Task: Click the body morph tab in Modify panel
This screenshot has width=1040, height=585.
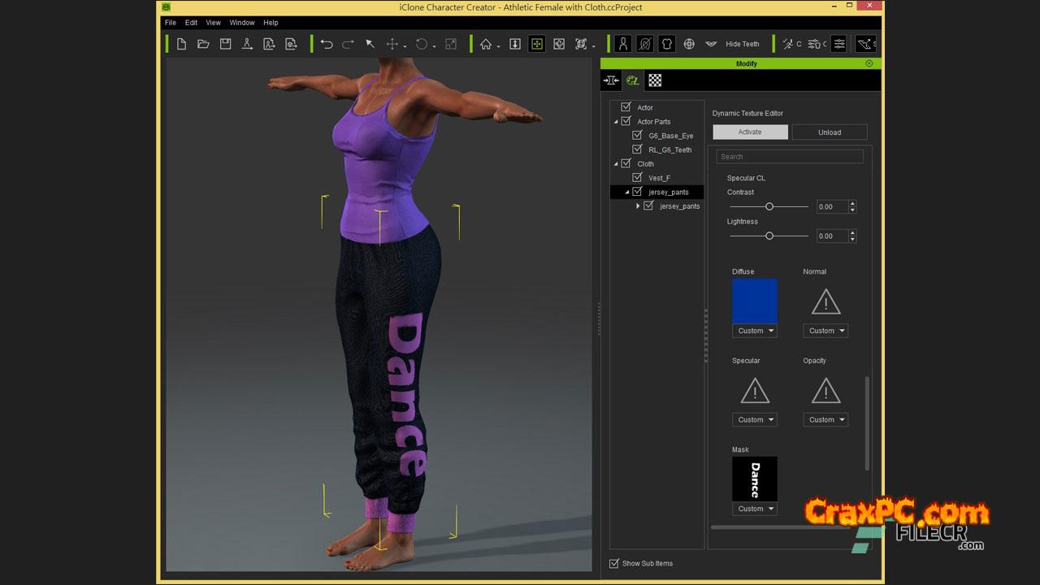Action: (611, 80)
